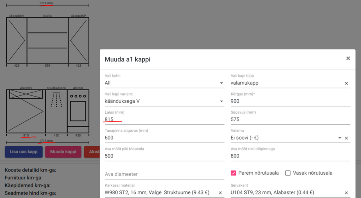Focus the Kõrgus (mm) field
Screen dimensions: 361x198
tap(290, 101)
